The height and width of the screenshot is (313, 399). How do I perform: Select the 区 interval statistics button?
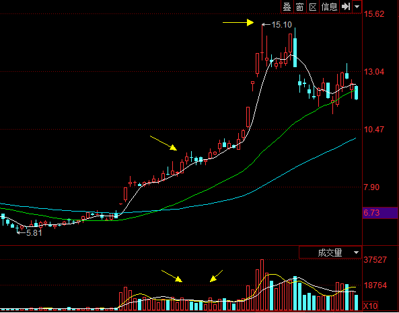coord(313,7)
